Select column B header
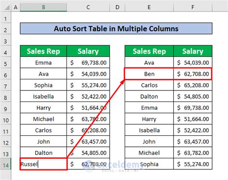Screen dimensions: 228x180 [43, 7]
